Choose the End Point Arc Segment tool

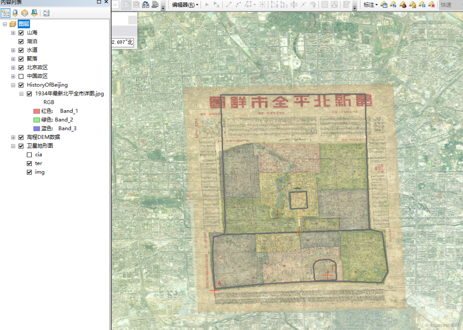(x=238, y=5)
